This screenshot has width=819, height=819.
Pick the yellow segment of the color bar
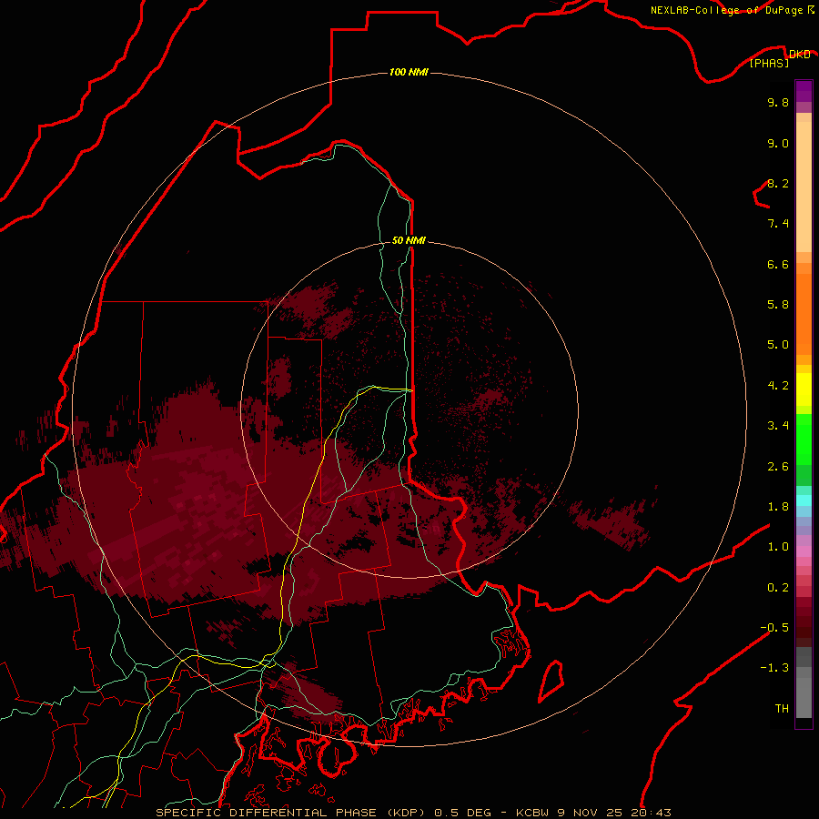pyautogui.click(x=804, y=389)
